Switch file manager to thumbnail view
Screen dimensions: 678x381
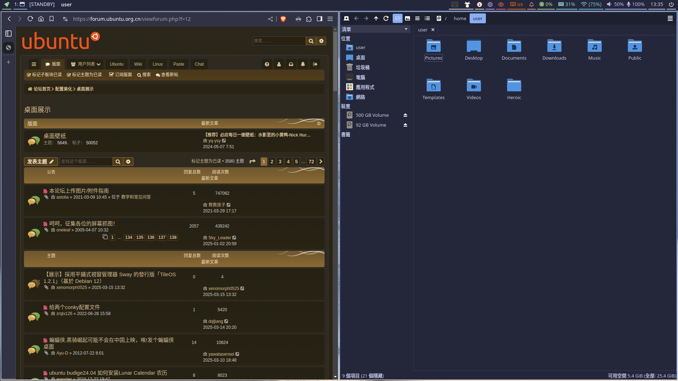(x=408, y=18)
